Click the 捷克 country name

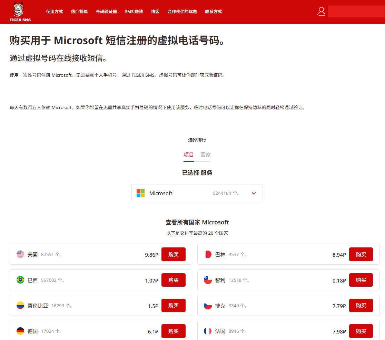[x=220, y=306]
